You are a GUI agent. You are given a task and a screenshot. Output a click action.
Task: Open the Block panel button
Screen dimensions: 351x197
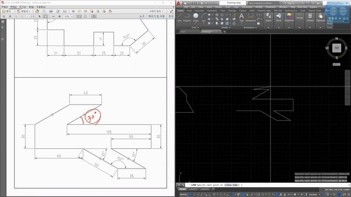[279, 17]
